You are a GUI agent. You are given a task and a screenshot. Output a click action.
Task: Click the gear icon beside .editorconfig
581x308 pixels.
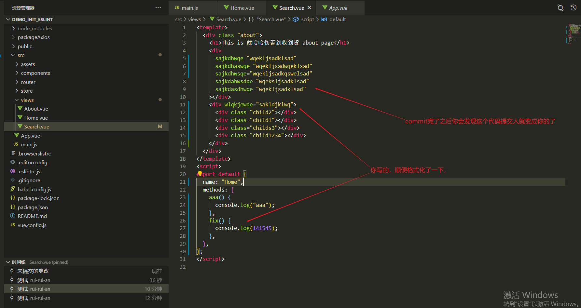point(13,162)
